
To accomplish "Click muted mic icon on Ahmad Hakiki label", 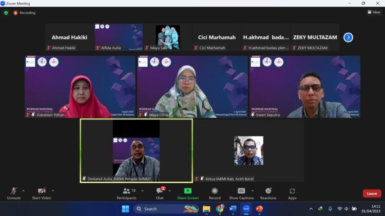I will coord(48,48).
